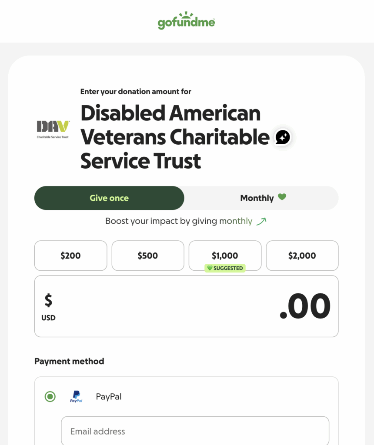
Task: Follow the 'monthly' link in boost text
Action: pyautogui.click(x=236, y=221)
